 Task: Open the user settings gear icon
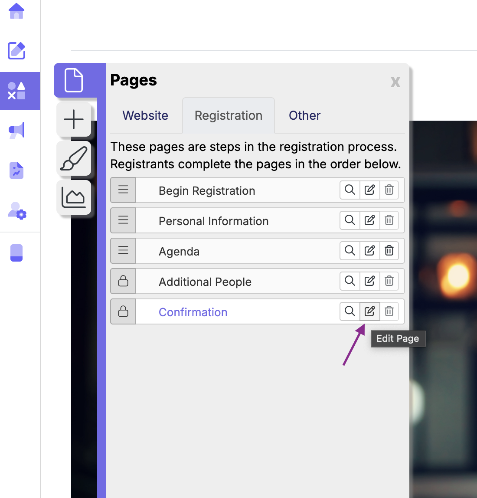coord(17,211)
